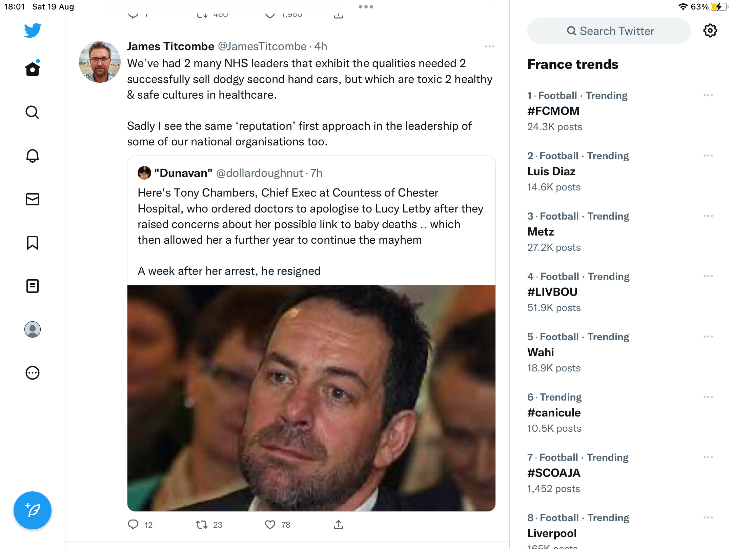Open Notifications bell icon
Image resolution: width=732 pixels, height=549 pixels.
pos(33,156)
